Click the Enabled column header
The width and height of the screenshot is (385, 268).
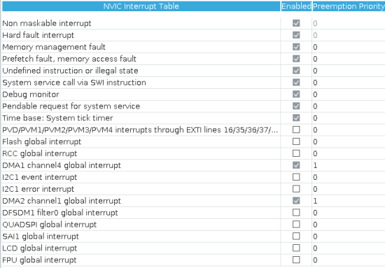point(296,6)
